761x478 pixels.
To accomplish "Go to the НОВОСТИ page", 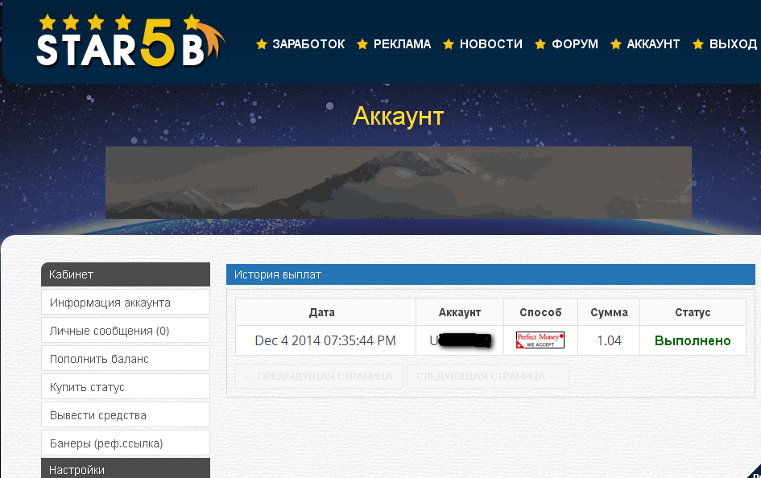I will click(490, 44).
